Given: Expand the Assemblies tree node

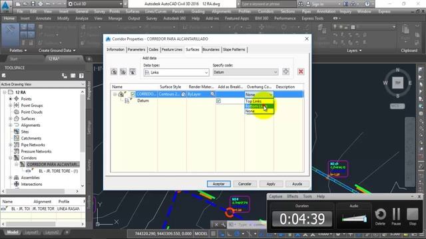Looking at the screenshot, I should pyautogui.click(x=11, y=177).
